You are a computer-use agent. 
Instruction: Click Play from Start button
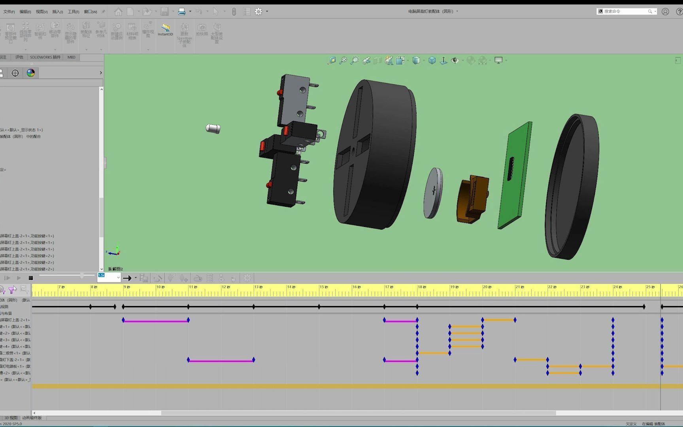(7, 278)
